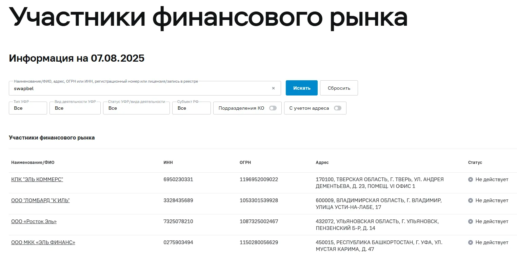Open the КПК "ЭЛЬ КОММЕРС" link

(37, 179)
